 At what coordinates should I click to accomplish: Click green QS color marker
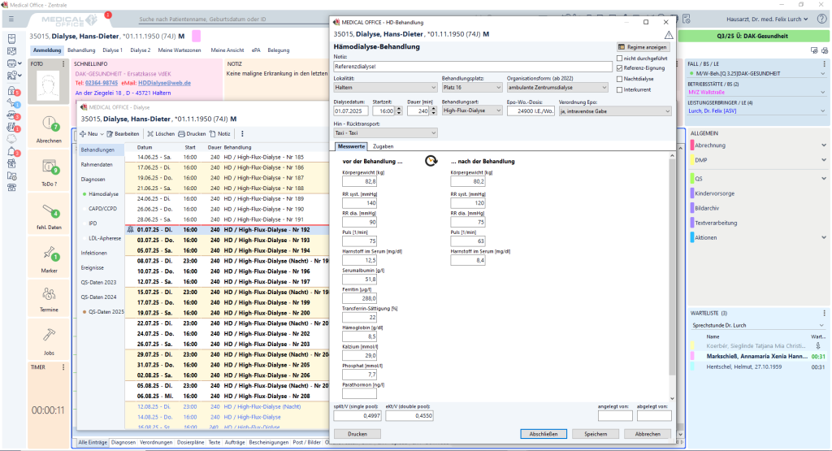pos(692,179)
